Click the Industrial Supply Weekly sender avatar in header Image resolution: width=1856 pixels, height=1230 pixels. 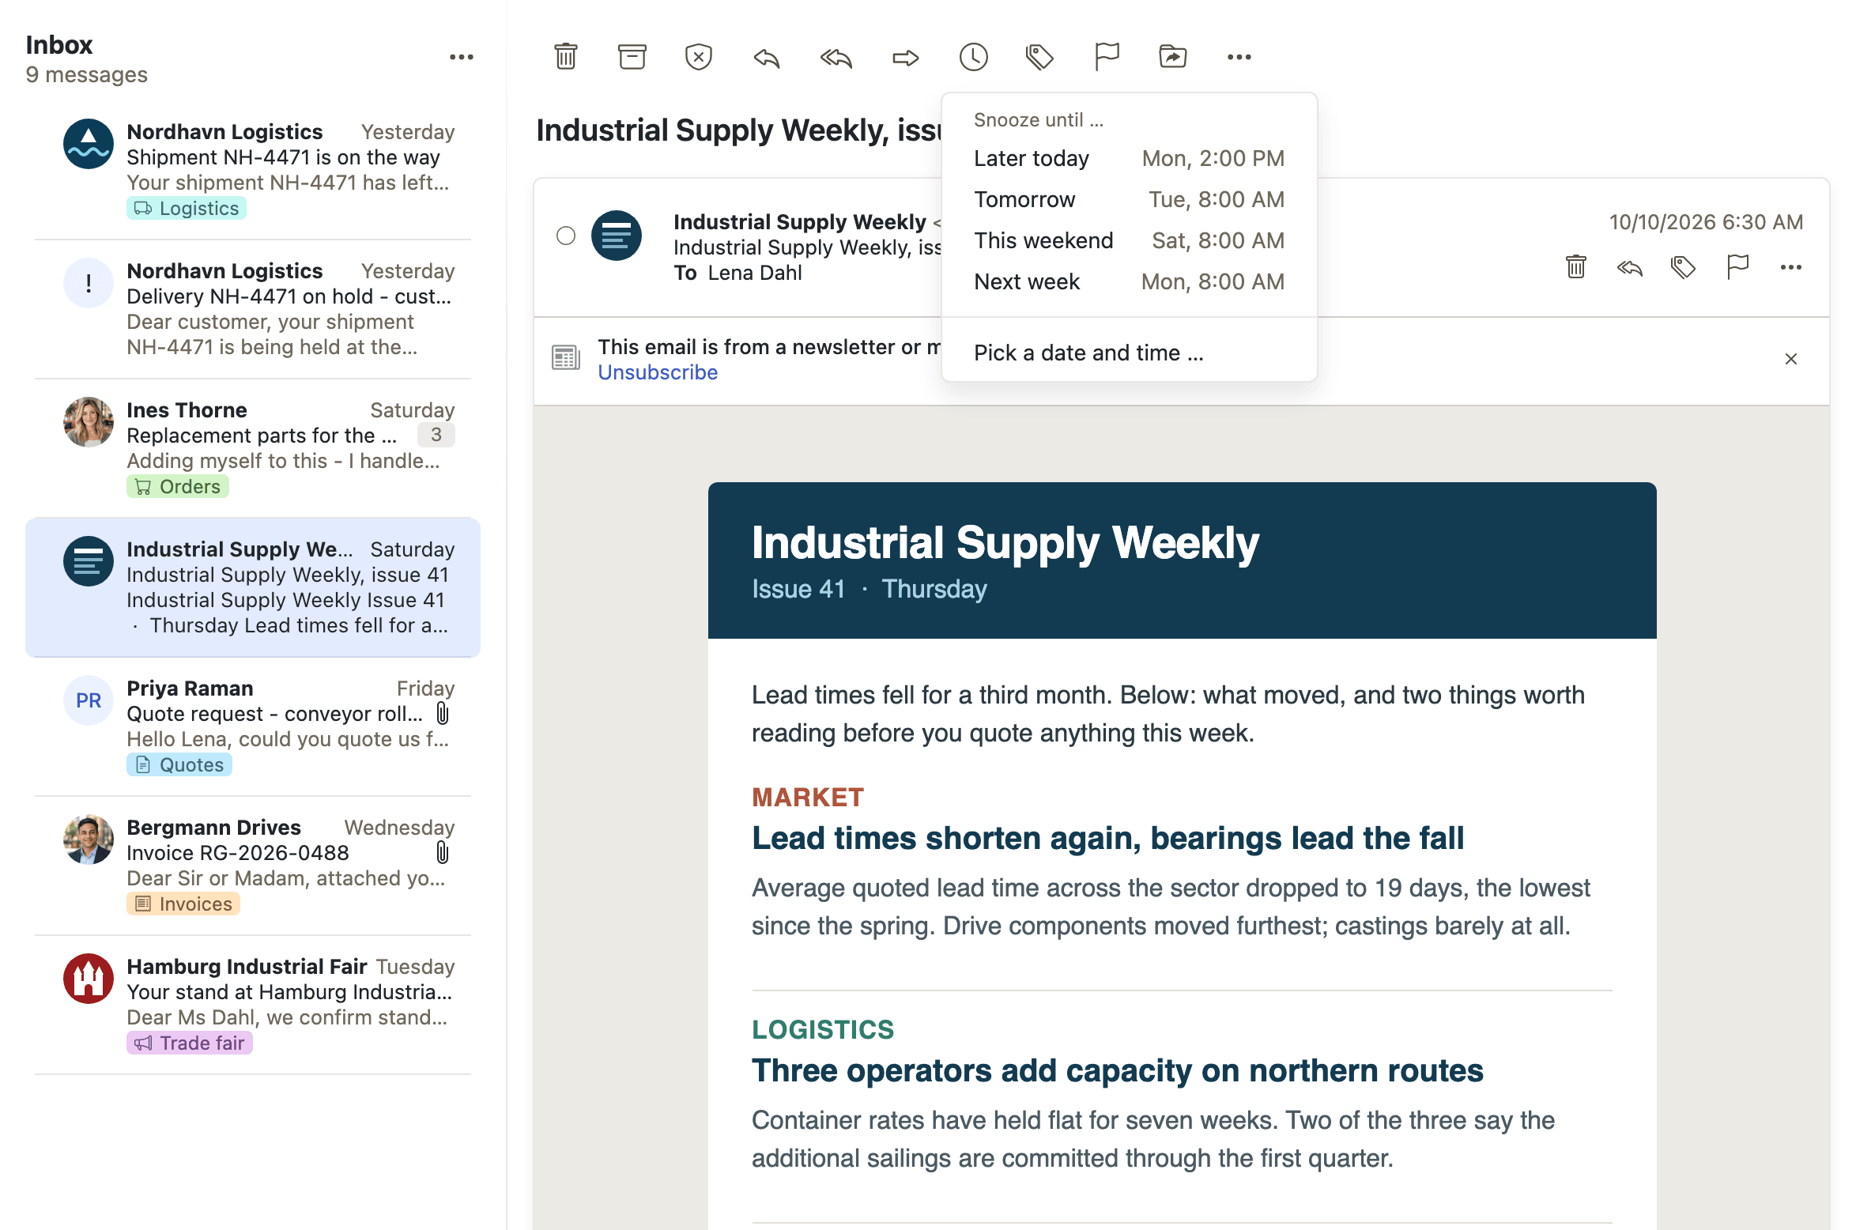[x=617, y=236]
